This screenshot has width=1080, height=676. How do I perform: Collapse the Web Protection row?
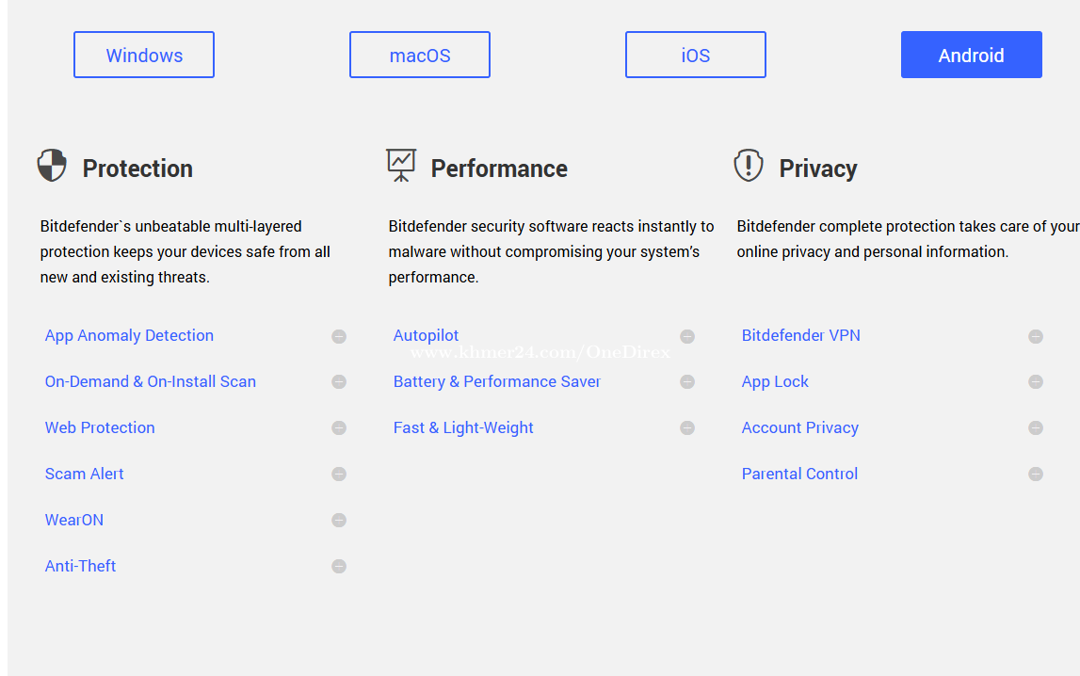point(339,428)
